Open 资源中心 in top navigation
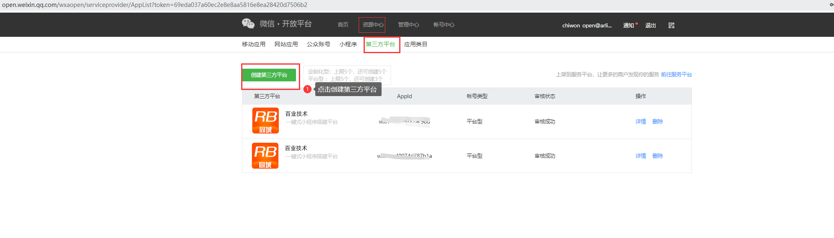The width and height of the screenshot is (834, 238). click(x=372, y=25)
